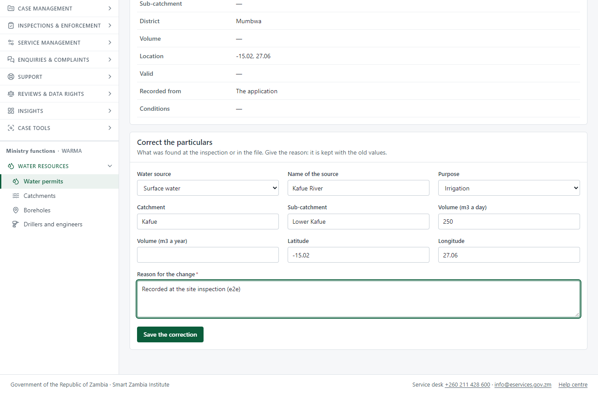This screenshot has width=598, height=394.
Task: Click the Support lifebuoy icon
Action: [11, 77]
